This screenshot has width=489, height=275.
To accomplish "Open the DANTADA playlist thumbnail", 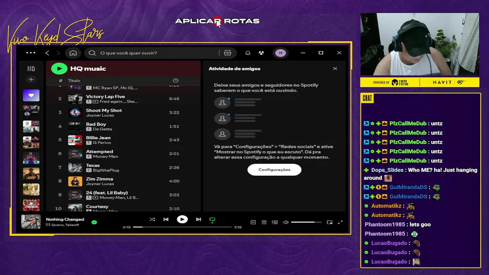I will coord(31,205).
